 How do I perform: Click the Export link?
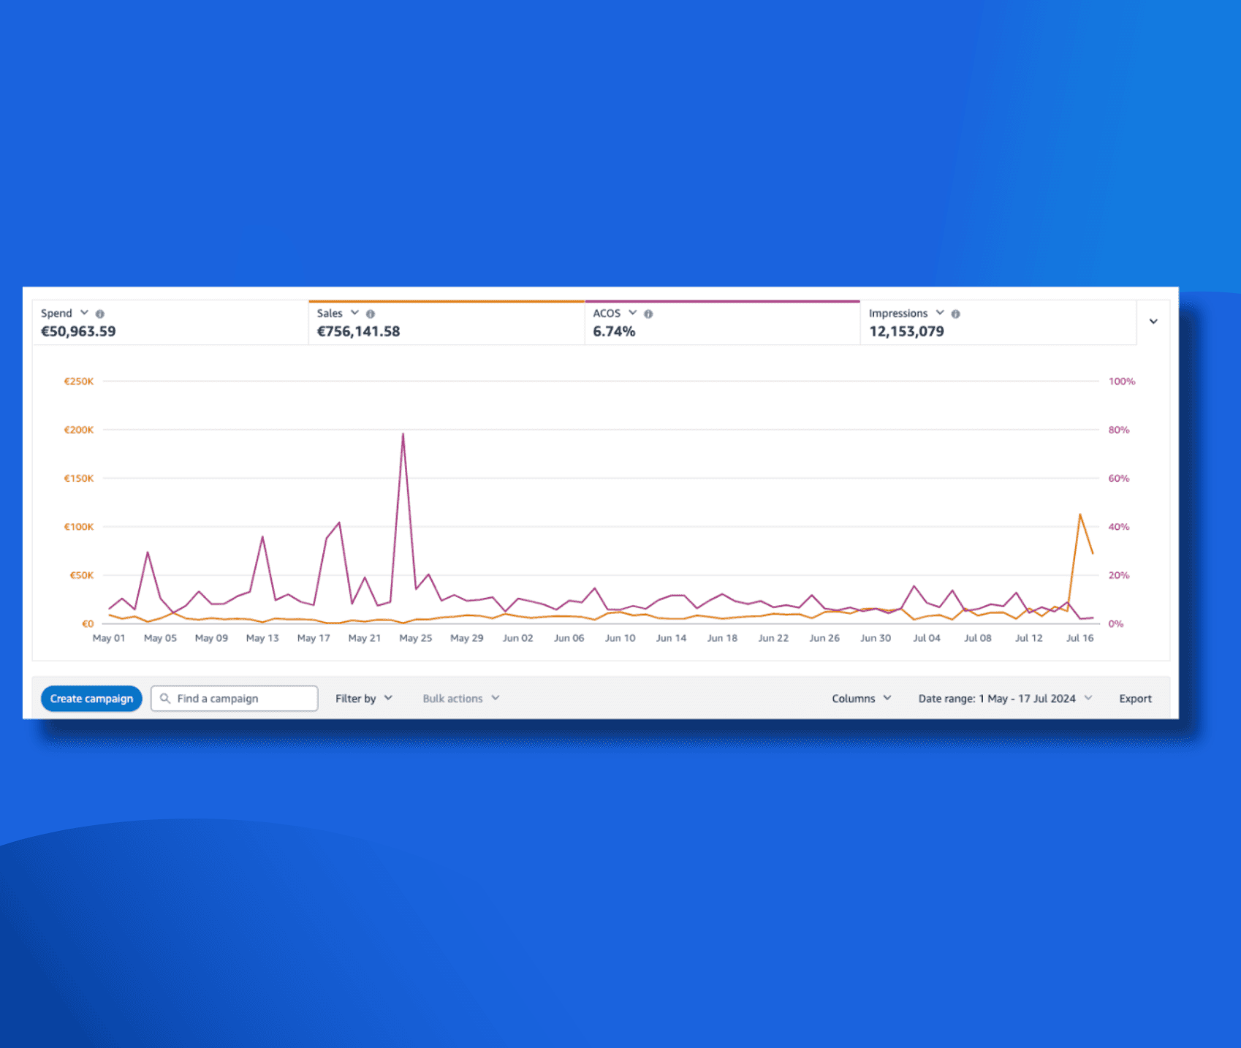[1135, 698]
